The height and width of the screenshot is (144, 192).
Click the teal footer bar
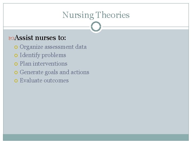coord(96,137)
